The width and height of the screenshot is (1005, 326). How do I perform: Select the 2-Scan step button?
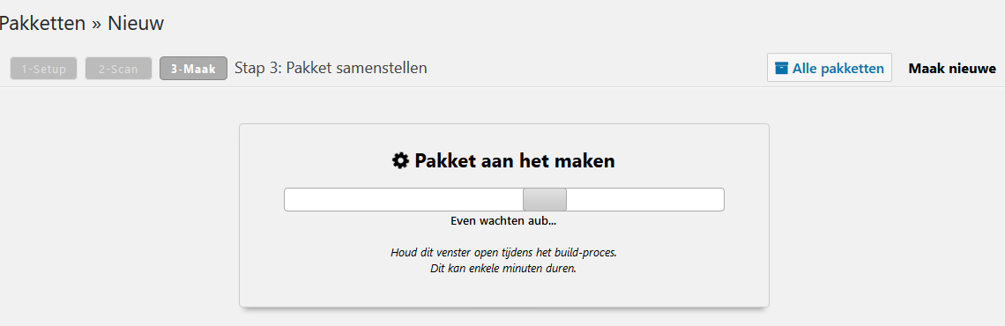pos(119,69)
